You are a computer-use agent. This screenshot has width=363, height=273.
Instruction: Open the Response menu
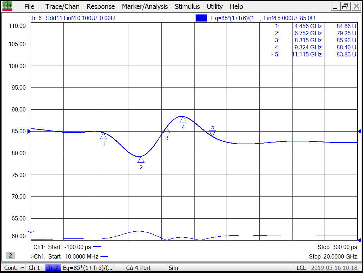click(101, 7)
